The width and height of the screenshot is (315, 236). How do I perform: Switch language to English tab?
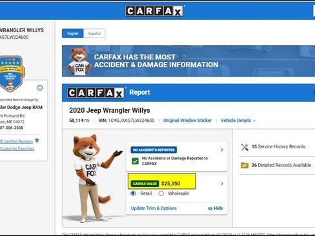pos(73,34)
